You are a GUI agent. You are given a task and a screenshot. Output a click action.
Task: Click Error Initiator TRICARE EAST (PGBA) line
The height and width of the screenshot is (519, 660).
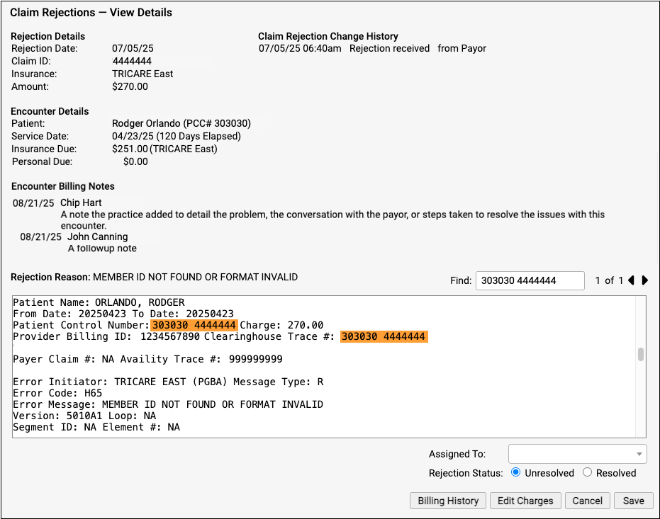coord(168,382)
